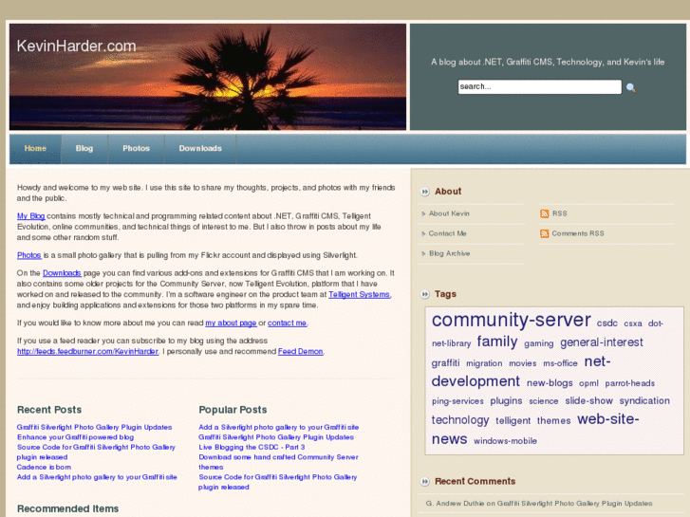
Task: Click the Recommended Items heading
Action: [x=67, y=508]
